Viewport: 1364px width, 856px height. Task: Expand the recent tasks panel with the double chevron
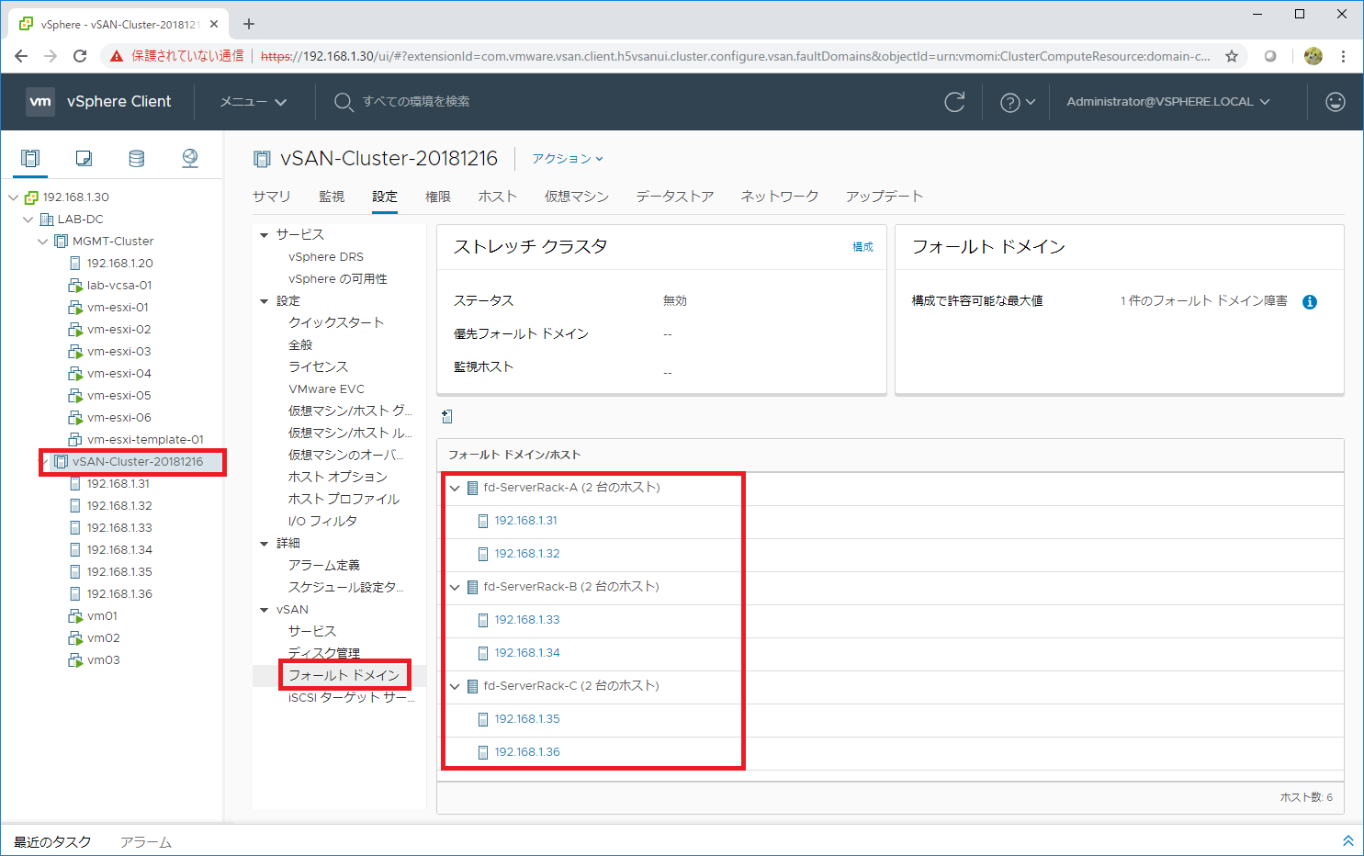(1347, 841)
